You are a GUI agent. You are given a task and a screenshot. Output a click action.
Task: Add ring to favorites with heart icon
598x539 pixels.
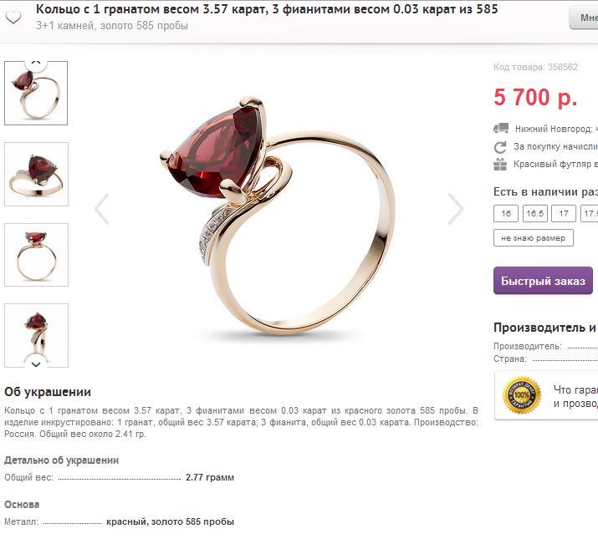coord(13,18)
